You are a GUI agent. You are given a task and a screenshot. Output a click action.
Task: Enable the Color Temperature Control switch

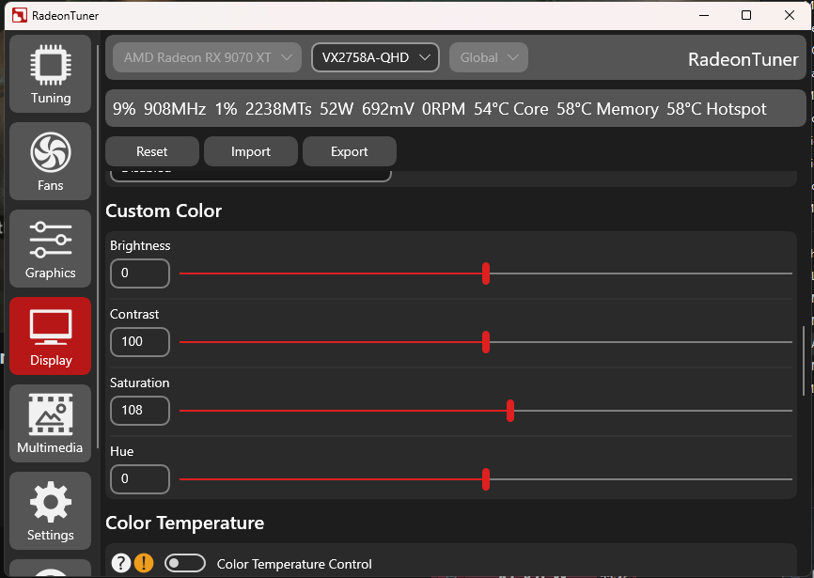(x=185, y=564)
